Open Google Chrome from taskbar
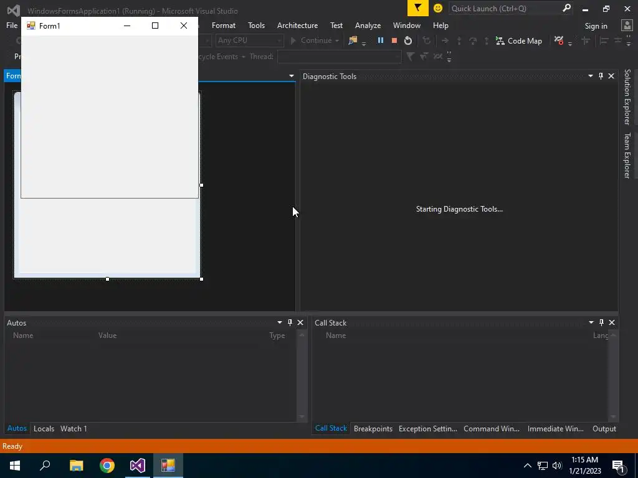Image resolution: width=638 pixels, height=478 pixels. coord(107,466)
